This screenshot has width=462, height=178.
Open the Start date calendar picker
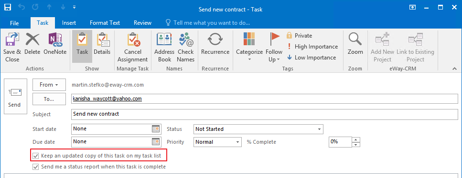[x=156, y=129]
